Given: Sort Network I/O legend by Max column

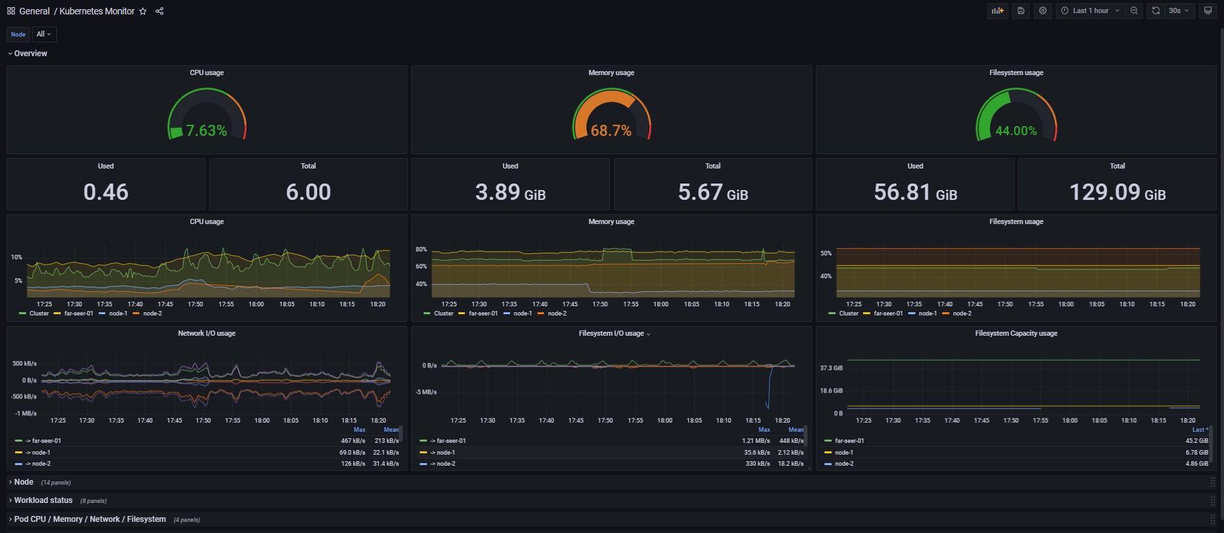Looking at the screenshot, I should (x=360, y=430).
